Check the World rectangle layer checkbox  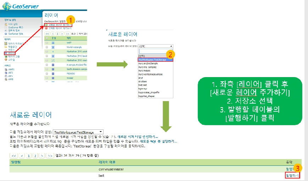pyautogui.click(x=47, y=47)
